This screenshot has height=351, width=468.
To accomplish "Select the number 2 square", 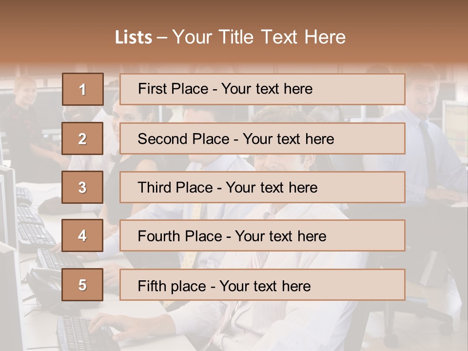I will [82, 138].
